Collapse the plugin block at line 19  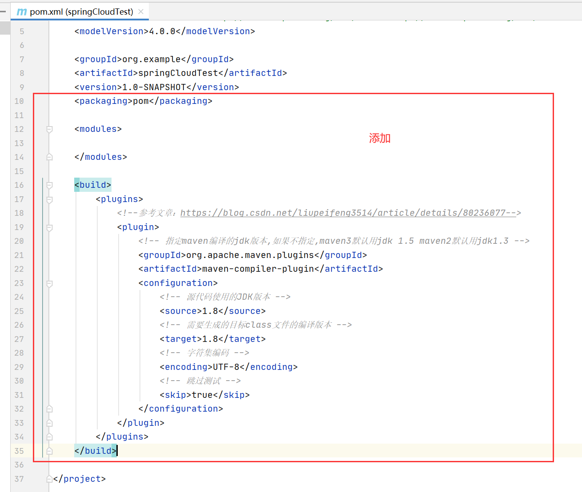(x=49, y=227)
